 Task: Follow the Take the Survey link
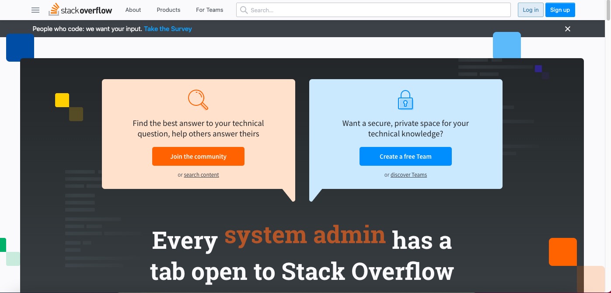[x=168, y=29]
